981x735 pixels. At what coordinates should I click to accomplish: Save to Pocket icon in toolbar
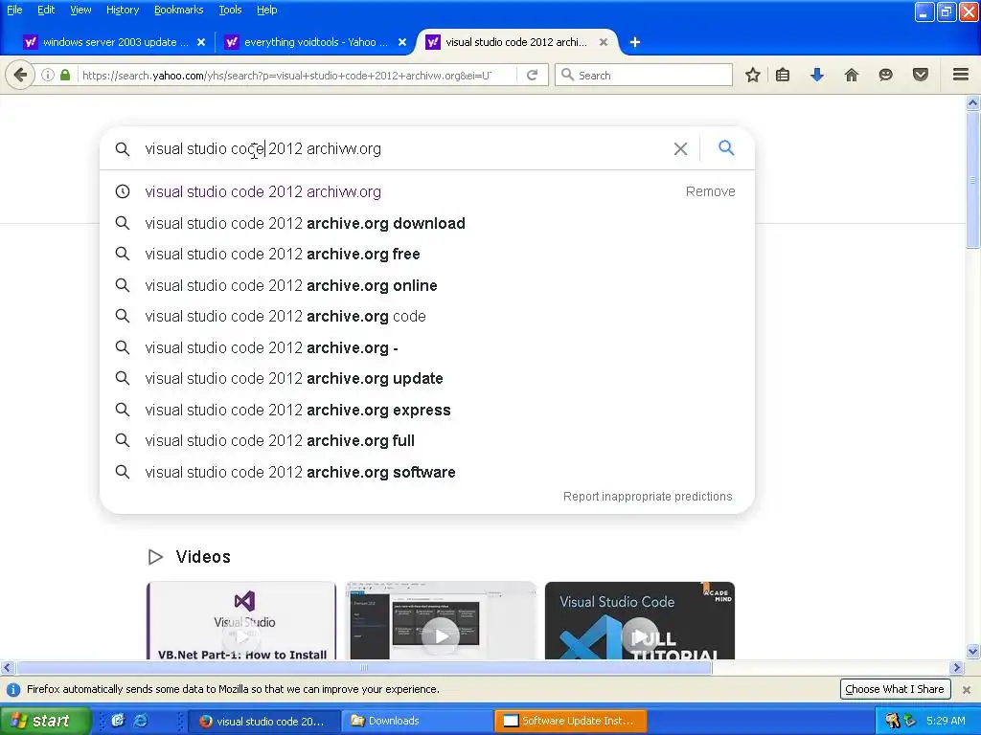[x=921, y=75]
